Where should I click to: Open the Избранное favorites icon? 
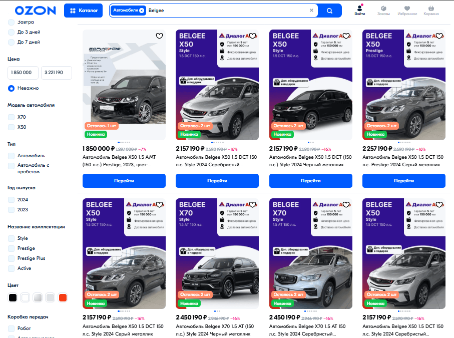(407, 10)
